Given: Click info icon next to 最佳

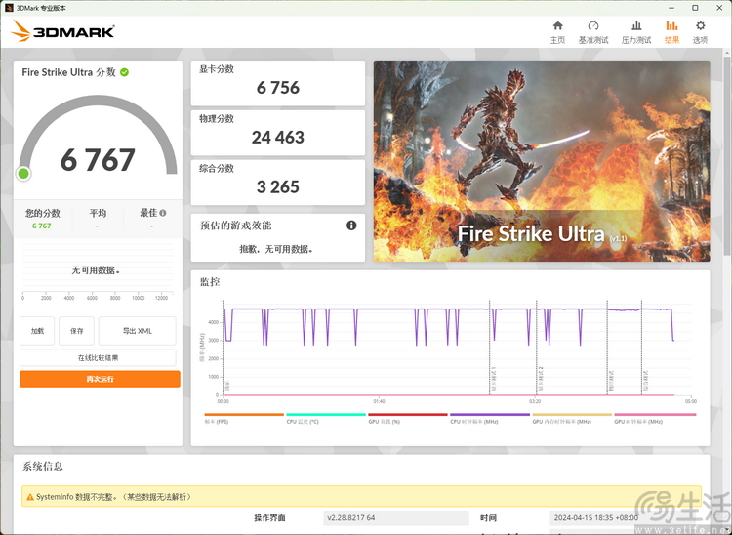Looking at the screenshot, I should [x=162, y=213].
